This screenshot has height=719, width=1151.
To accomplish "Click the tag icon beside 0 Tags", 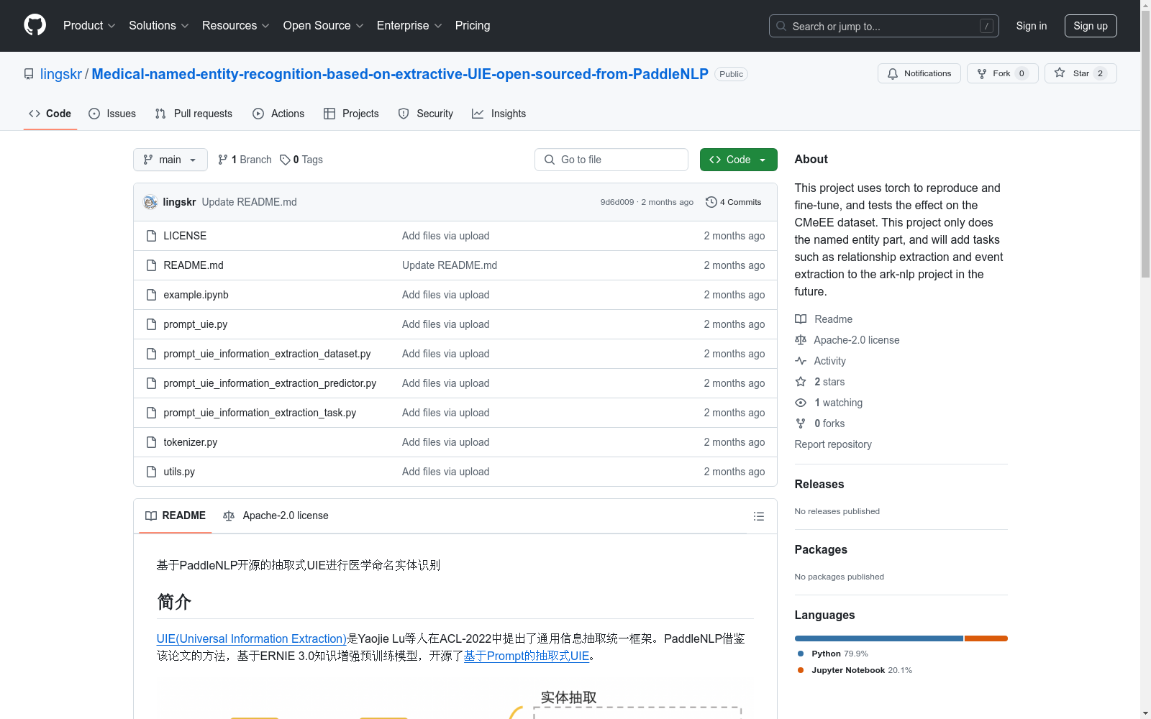I will coord(285,160).
